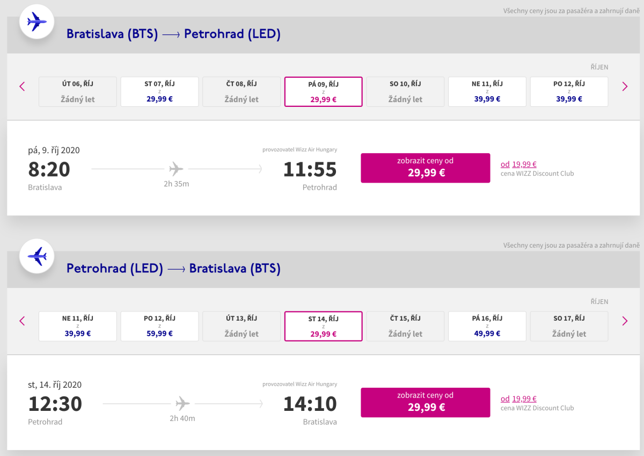Show prices for the 12:30 Petrohrad flight
This screenshot has height=456, width=644.
[425, 402]
